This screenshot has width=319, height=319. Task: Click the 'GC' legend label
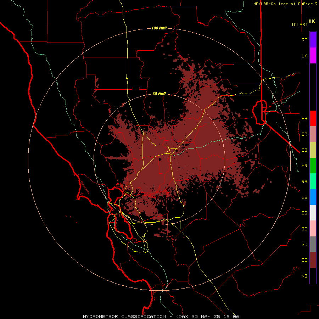tap(304, 245)
